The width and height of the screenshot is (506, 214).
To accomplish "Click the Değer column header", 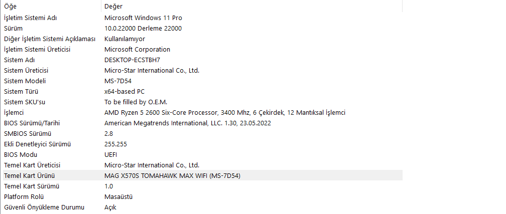I will pyautogui.click(x=252, y=6).
